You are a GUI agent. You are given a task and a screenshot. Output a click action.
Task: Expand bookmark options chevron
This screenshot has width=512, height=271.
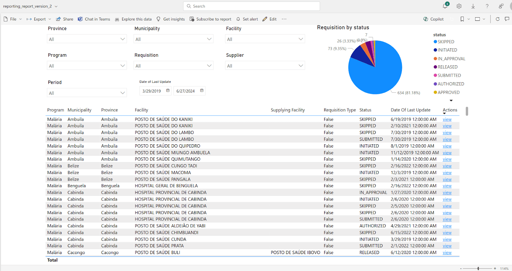[468, 19]
